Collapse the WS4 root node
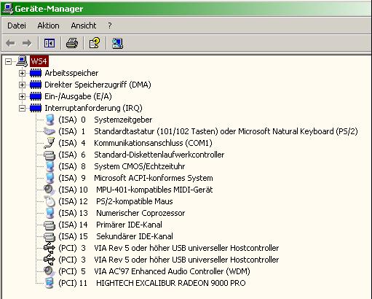Screen dimensions: 372x299 point(8,61)
